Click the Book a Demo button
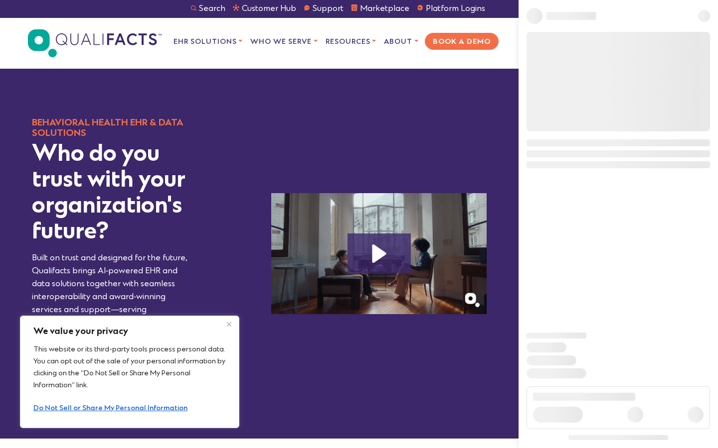The width and height of the screenshot is (718, 448). [x=462, y=41]
